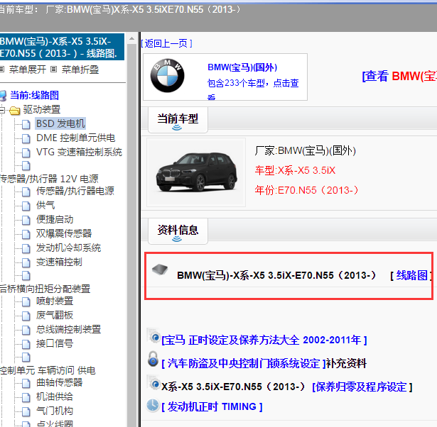The image size is (437, 427).
Task: Click 年份:E70.N55（2013-）text
Action: pos(306,190)
